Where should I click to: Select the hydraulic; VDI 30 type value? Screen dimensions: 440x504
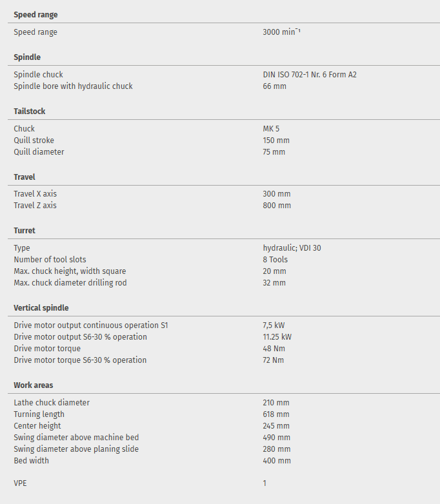(x=292, y=248)
